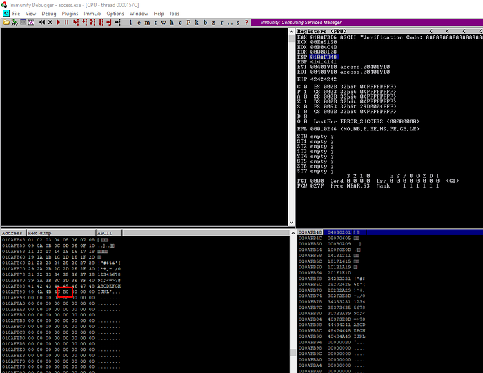Viewport: 483px width, 373px height.
Task: Click the Run program play icon
Action: [58, 22]
